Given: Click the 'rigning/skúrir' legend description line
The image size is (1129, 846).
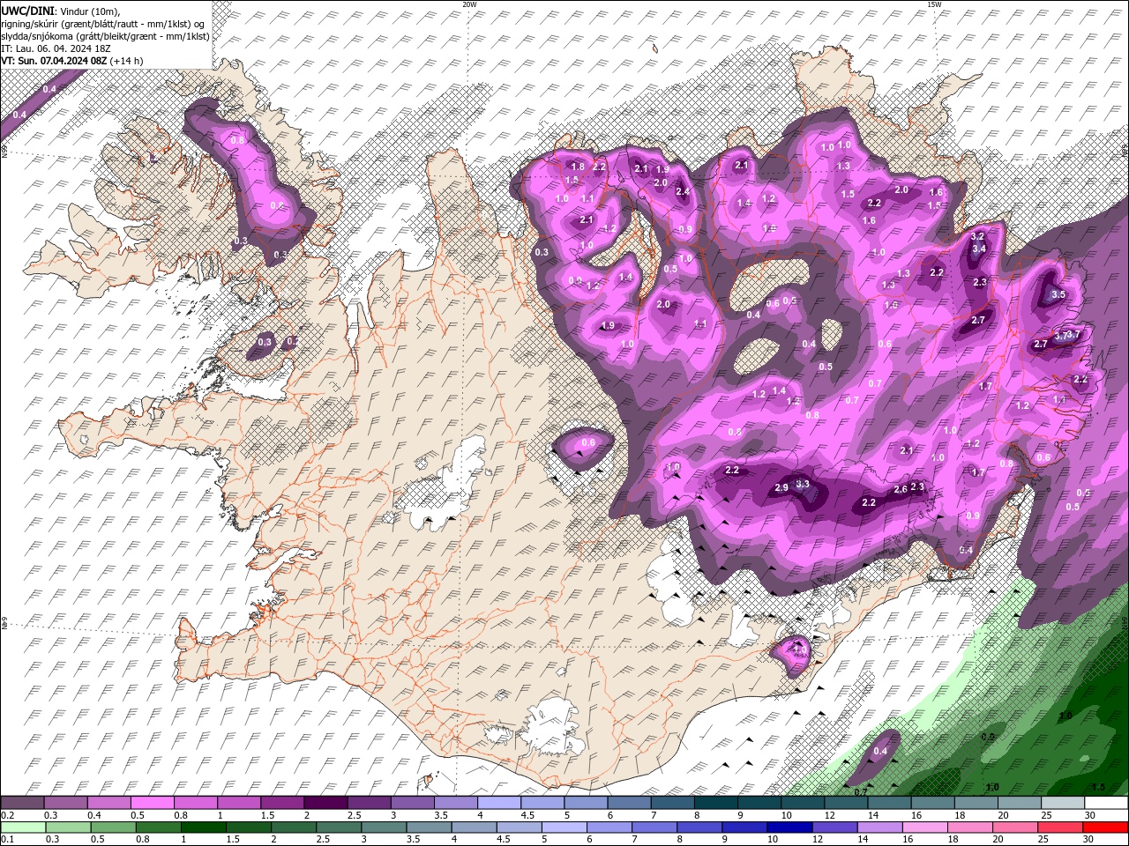Looking at the screenshot, I should pyautogui.click(x=102, y=23).
